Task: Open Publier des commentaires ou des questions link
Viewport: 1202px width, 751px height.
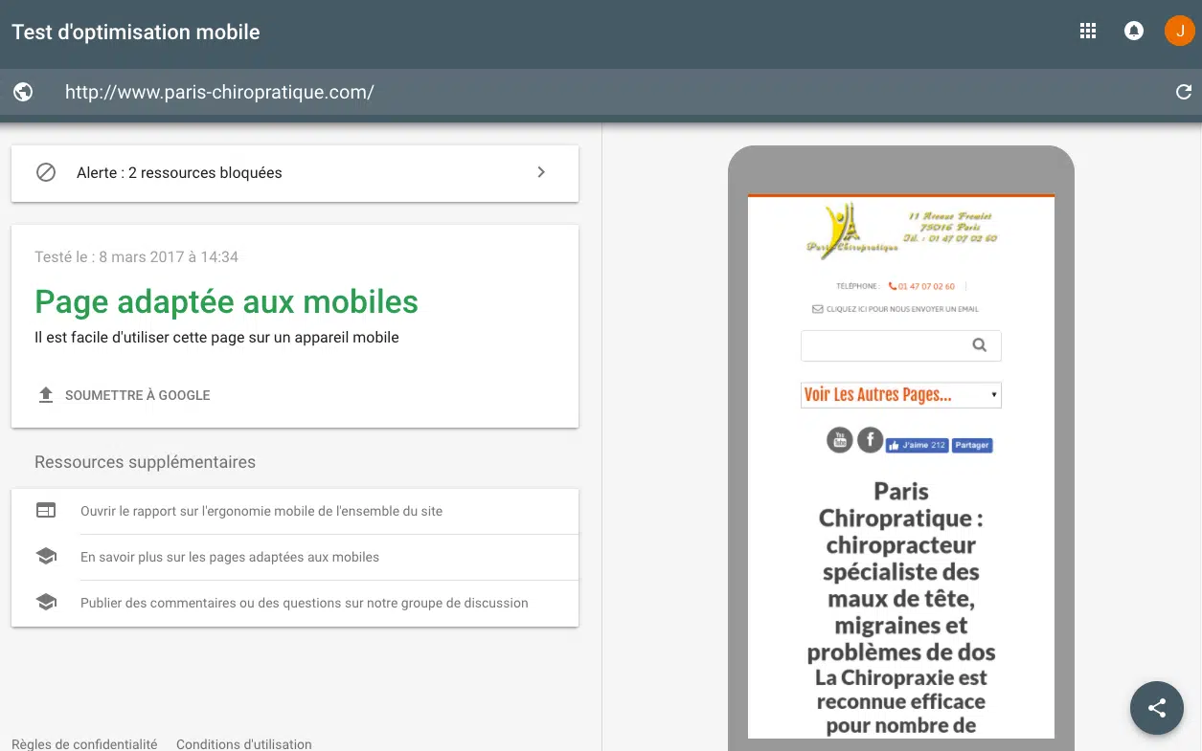Action: point(305,603)
